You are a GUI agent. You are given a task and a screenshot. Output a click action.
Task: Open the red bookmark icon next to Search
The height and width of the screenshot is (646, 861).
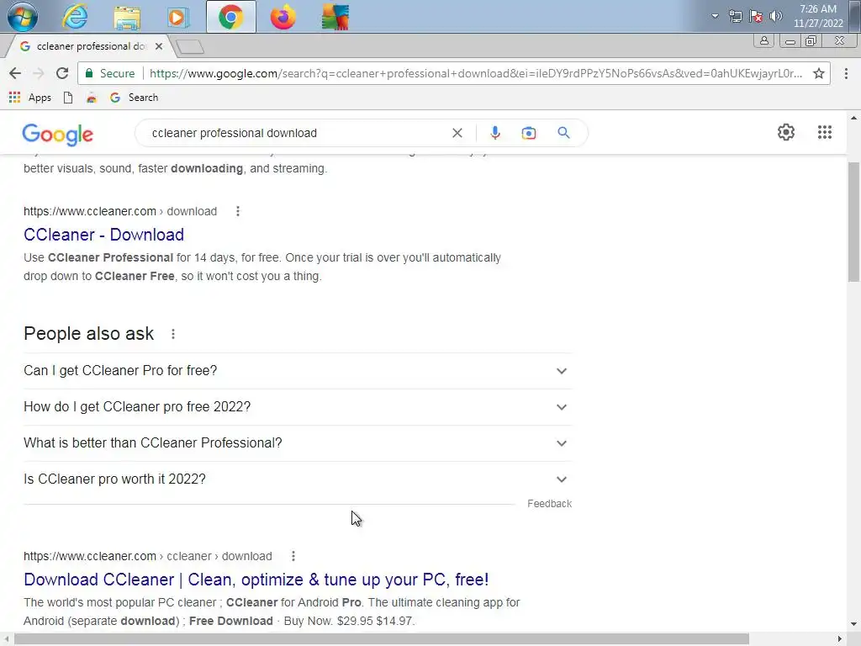[91, 98]
